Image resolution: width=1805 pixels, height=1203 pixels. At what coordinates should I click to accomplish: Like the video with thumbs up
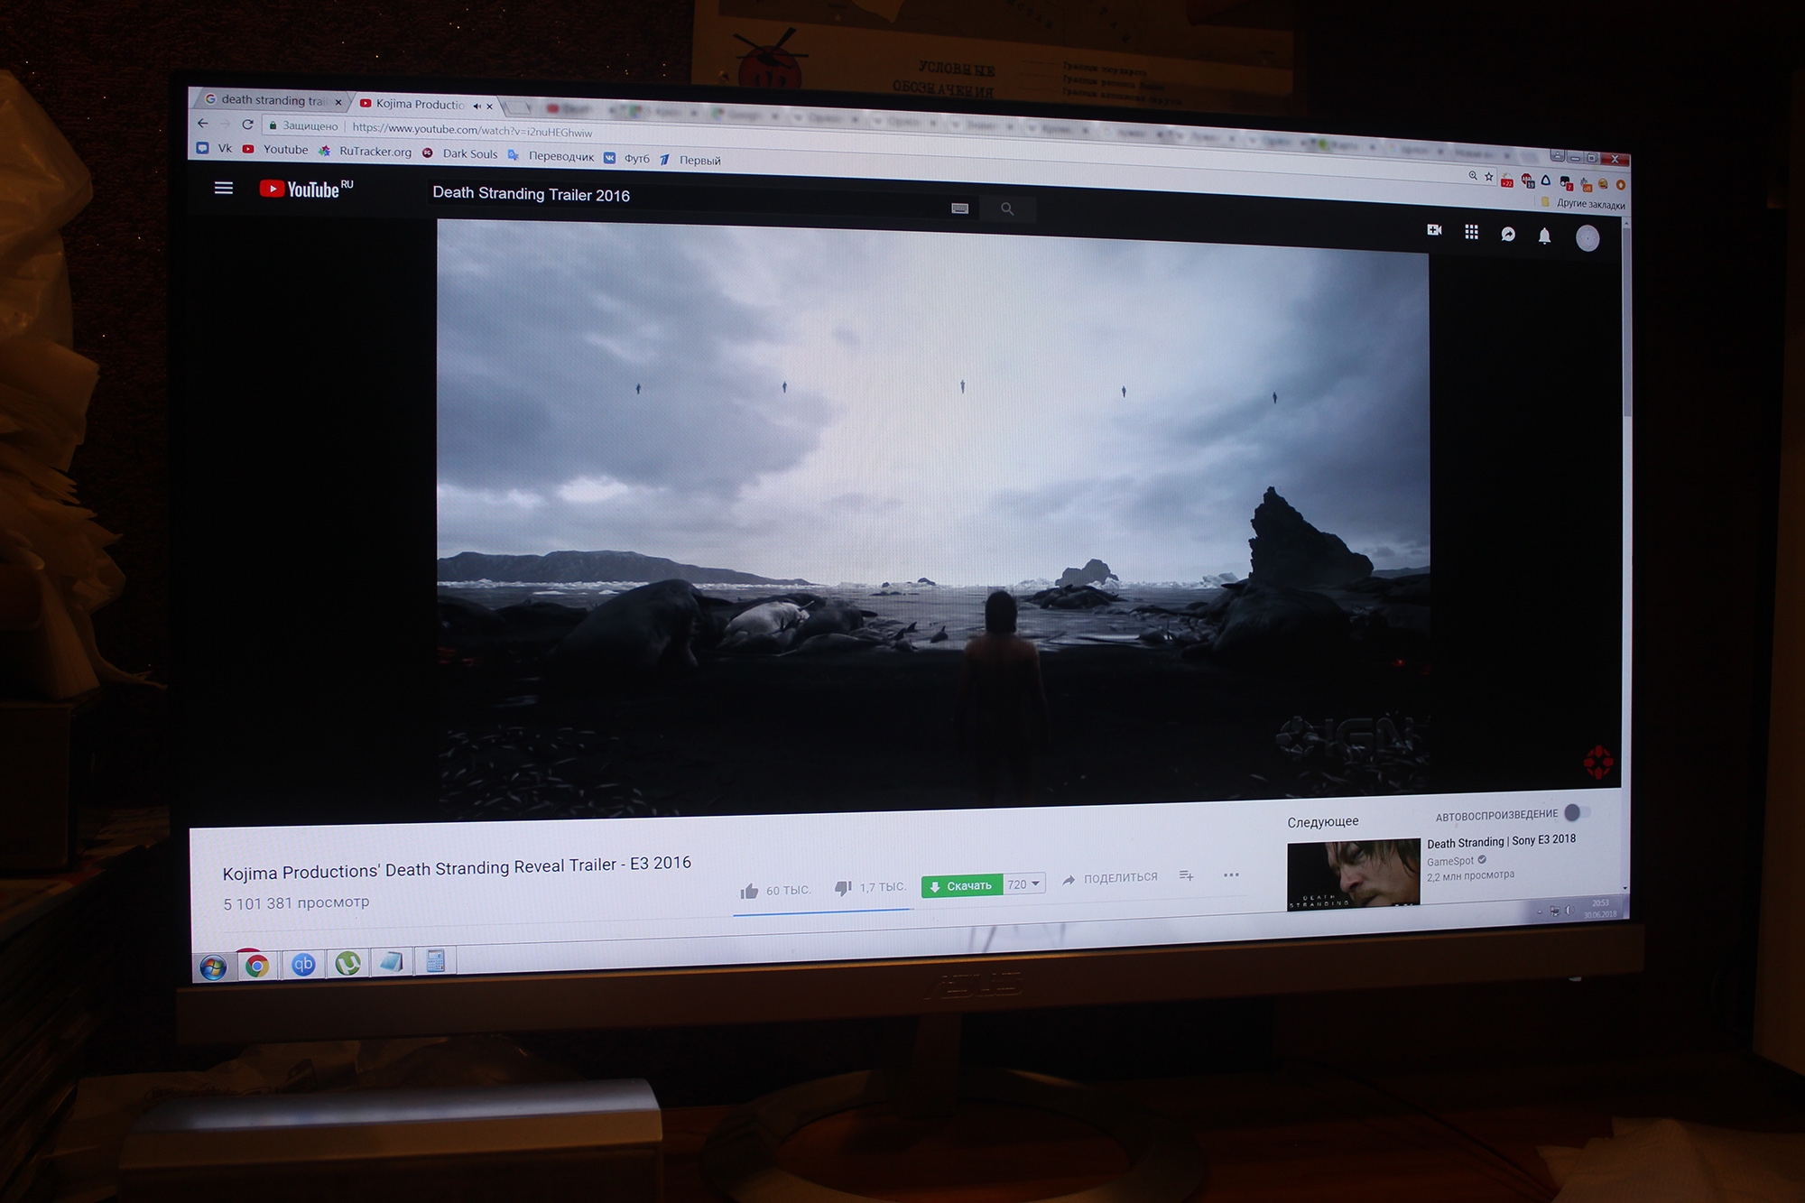pos(749,892)
